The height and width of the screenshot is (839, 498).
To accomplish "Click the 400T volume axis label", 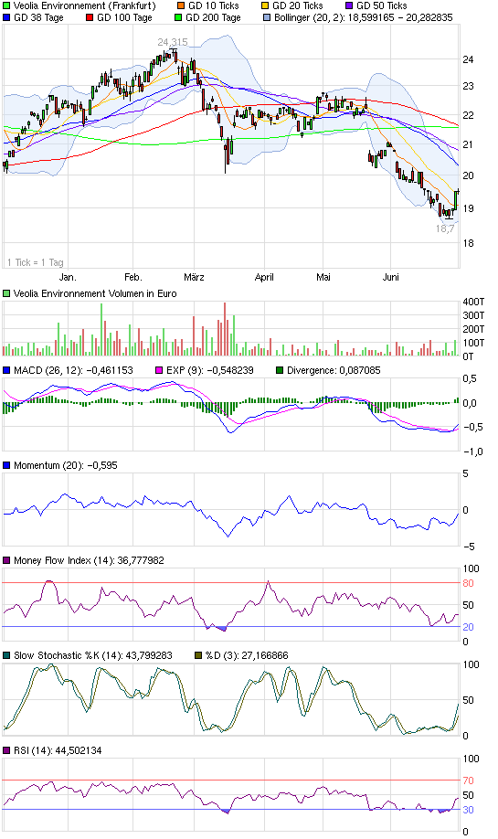I will (472, 303).
